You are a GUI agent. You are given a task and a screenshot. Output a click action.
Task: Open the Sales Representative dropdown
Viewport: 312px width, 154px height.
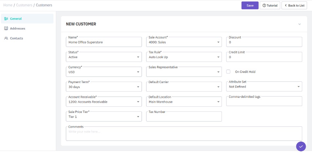click(x=184, y=72)
